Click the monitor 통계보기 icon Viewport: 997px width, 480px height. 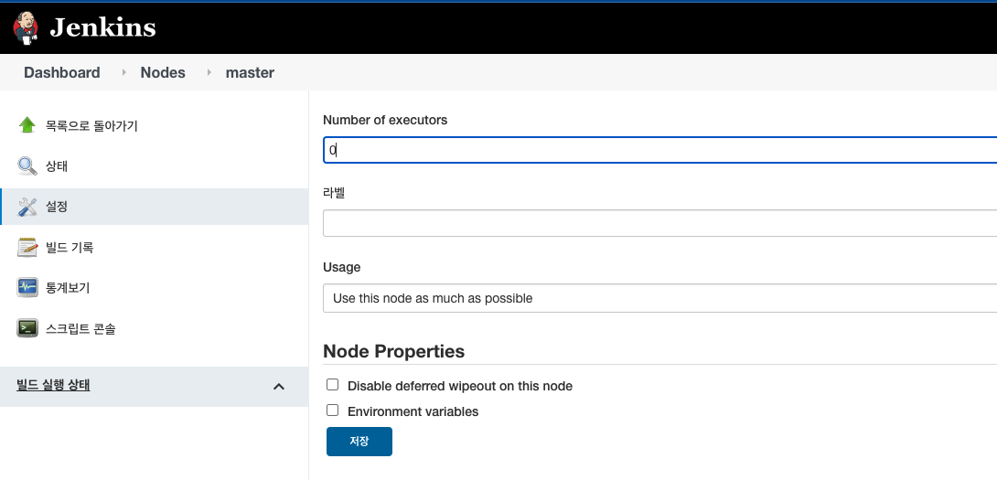(x=27, y=288)
